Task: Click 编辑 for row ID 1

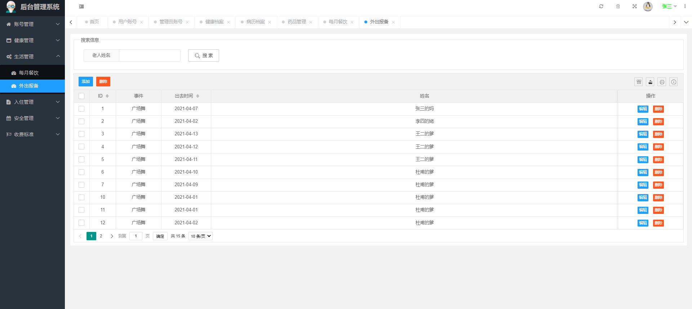Action: [x=643, y=109]
